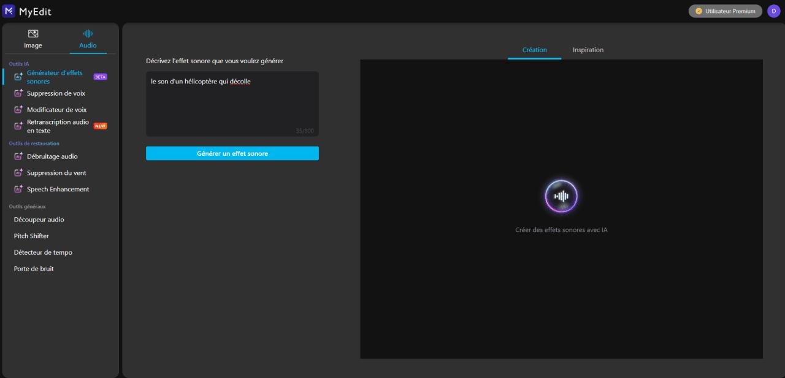The width and height of the screenshot is (785, 378).
Task: Click the Débruitage audio AI icon
Action: point(18,156)
